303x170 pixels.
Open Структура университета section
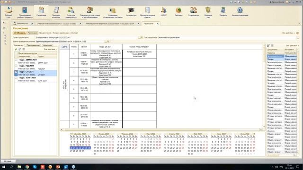[x=71, y=12]
